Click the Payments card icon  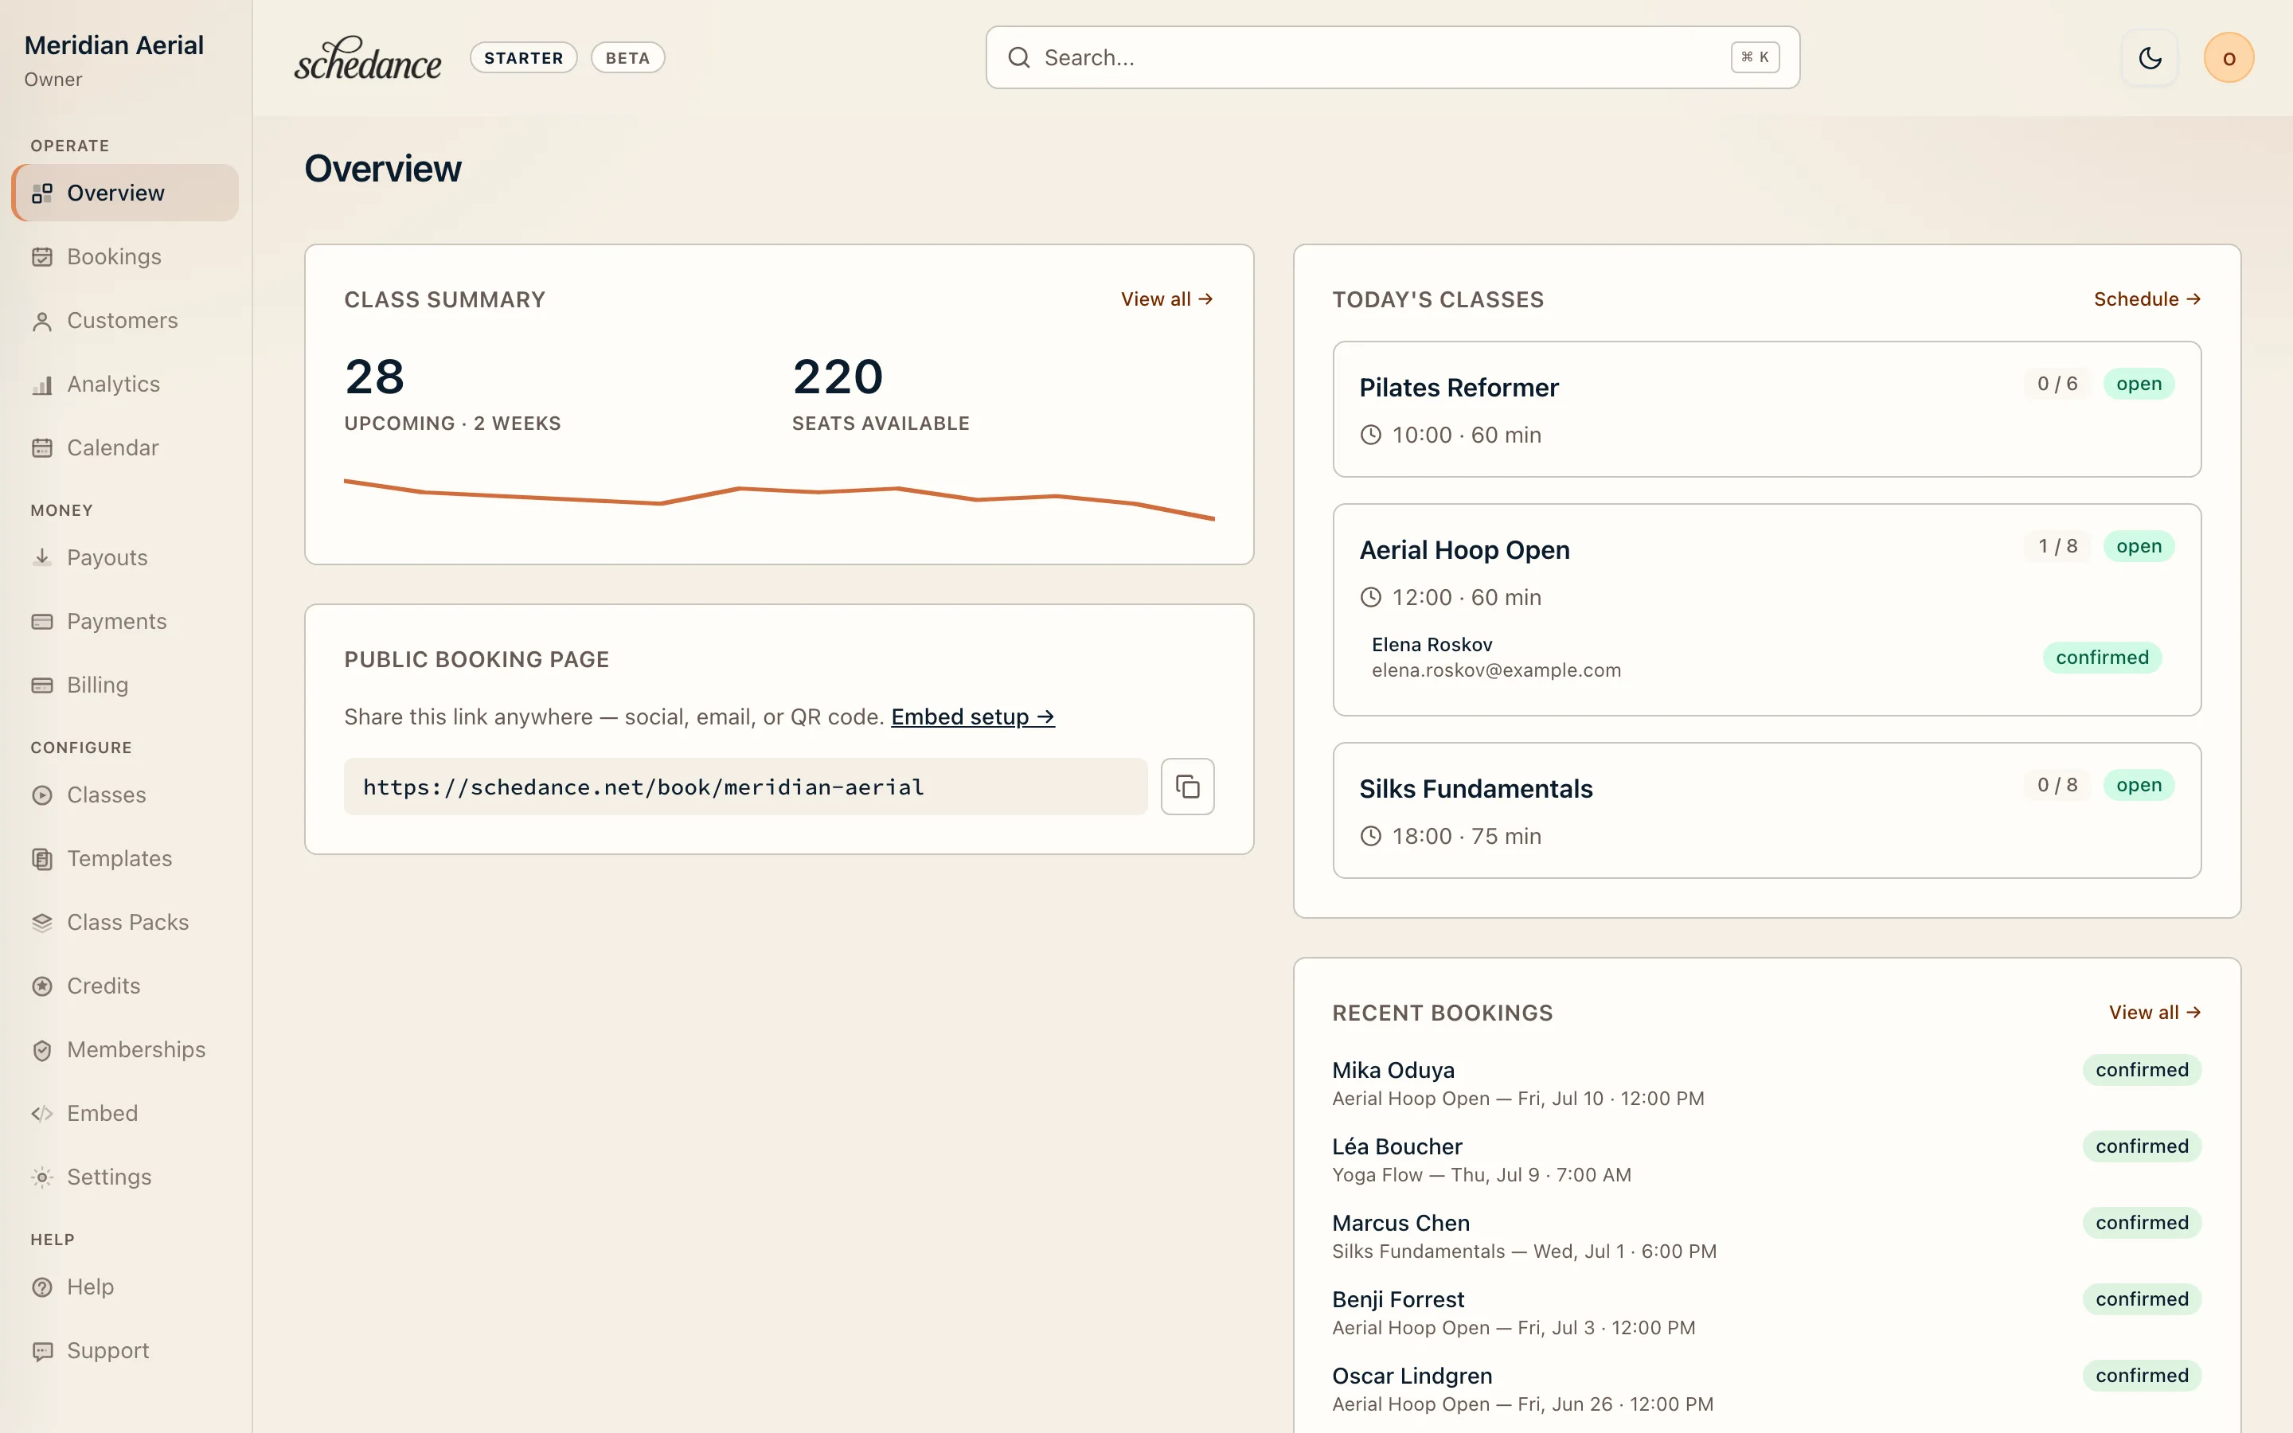click(x=41, y=621)
